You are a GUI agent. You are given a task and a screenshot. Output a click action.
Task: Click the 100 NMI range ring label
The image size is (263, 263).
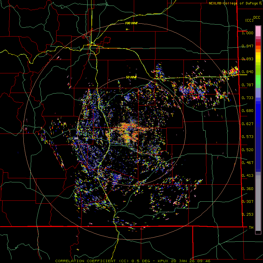click(x=131, y=23)
